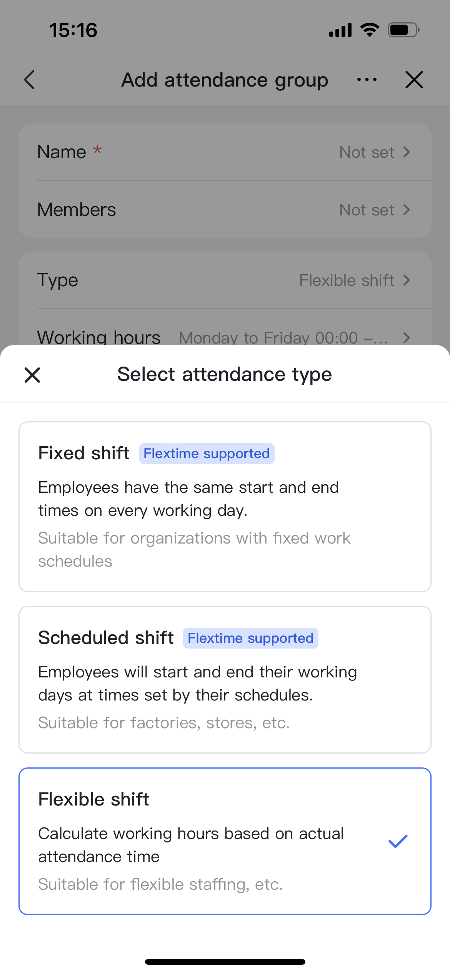Expand the Members setting chevron
Image resolution: width=450 pixels, height=974 pixels.
tap(407, 210)
